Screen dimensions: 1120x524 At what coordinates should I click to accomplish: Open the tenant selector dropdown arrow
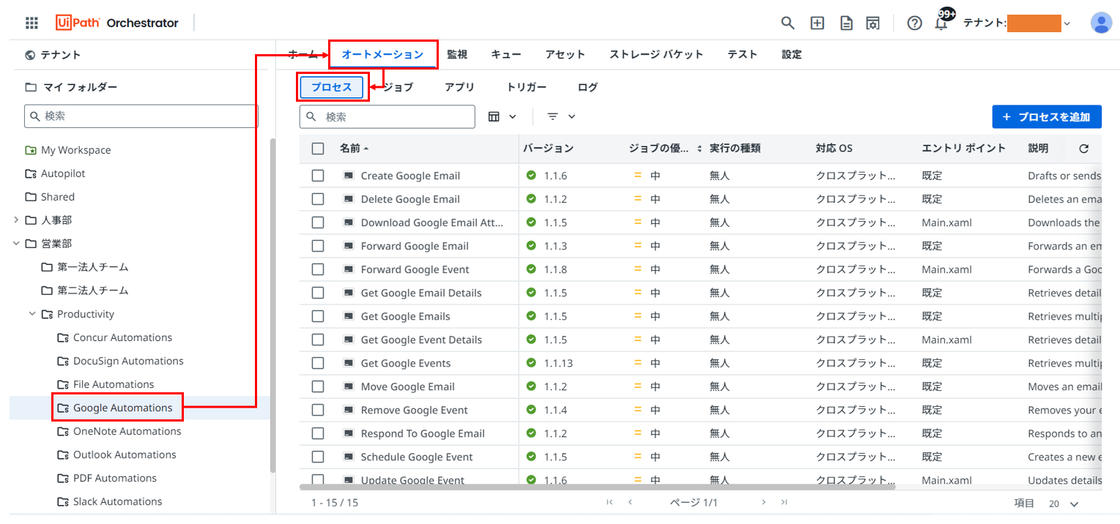(x=1067, y=23)
